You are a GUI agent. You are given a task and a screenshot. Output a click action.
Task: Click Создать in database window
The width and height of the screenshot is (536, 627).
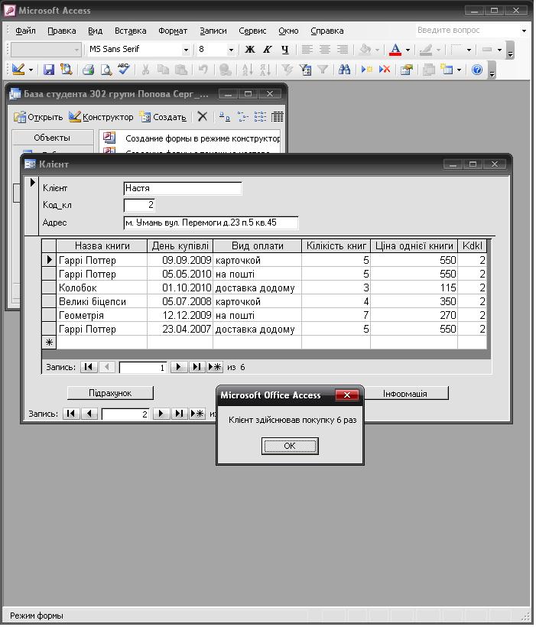click(163, 117)
